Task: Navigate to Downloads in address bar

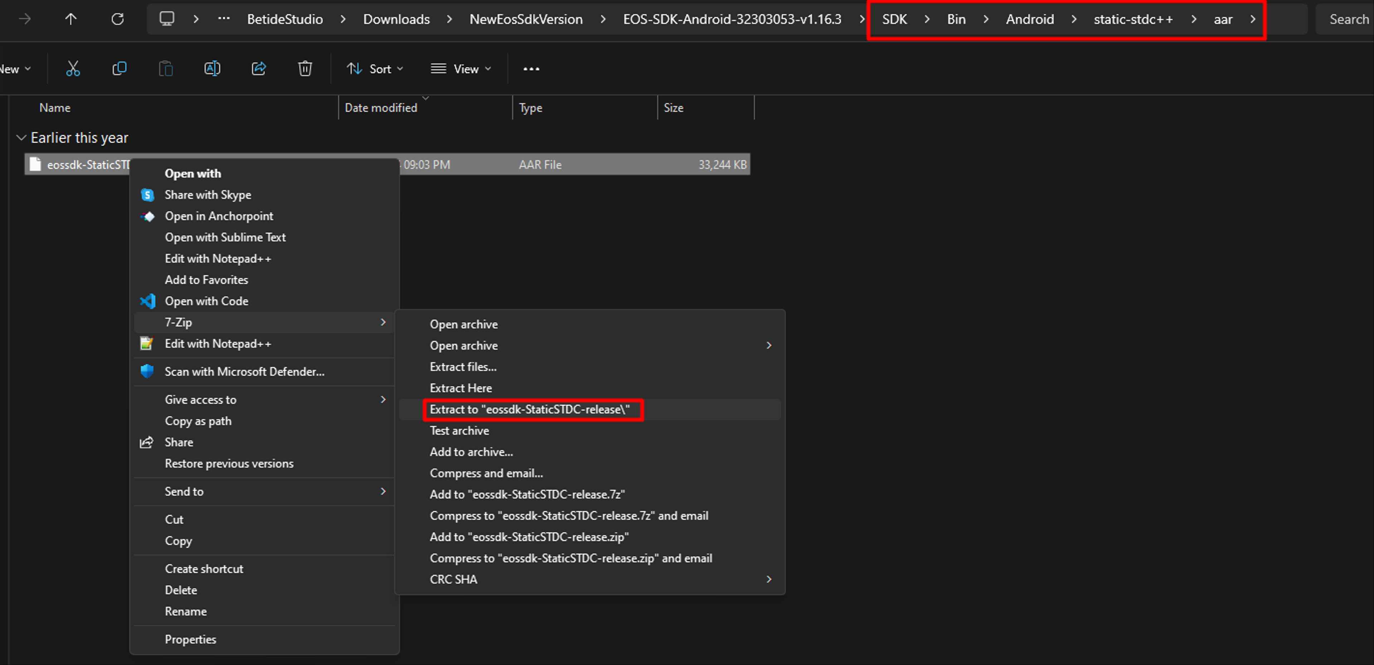Action: pyautogui.click(x=396, y=19)
